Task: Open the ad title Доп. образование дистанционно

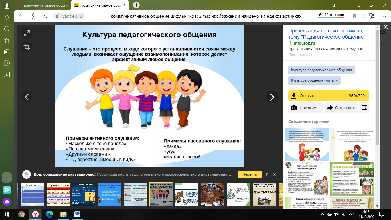Action: pyautogui.click(x=65, y=174)
